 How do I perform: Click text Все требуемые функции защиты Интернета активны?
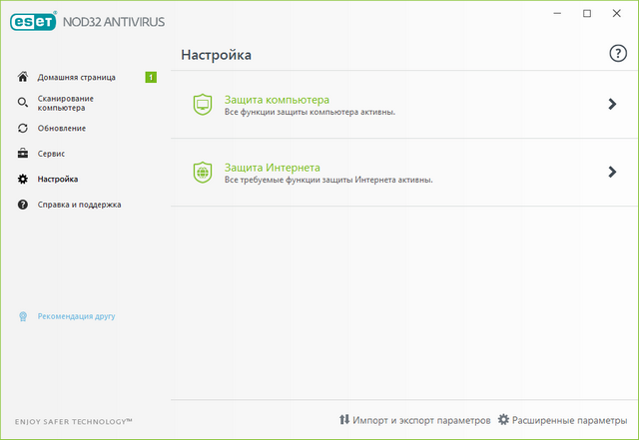(328, 180)
